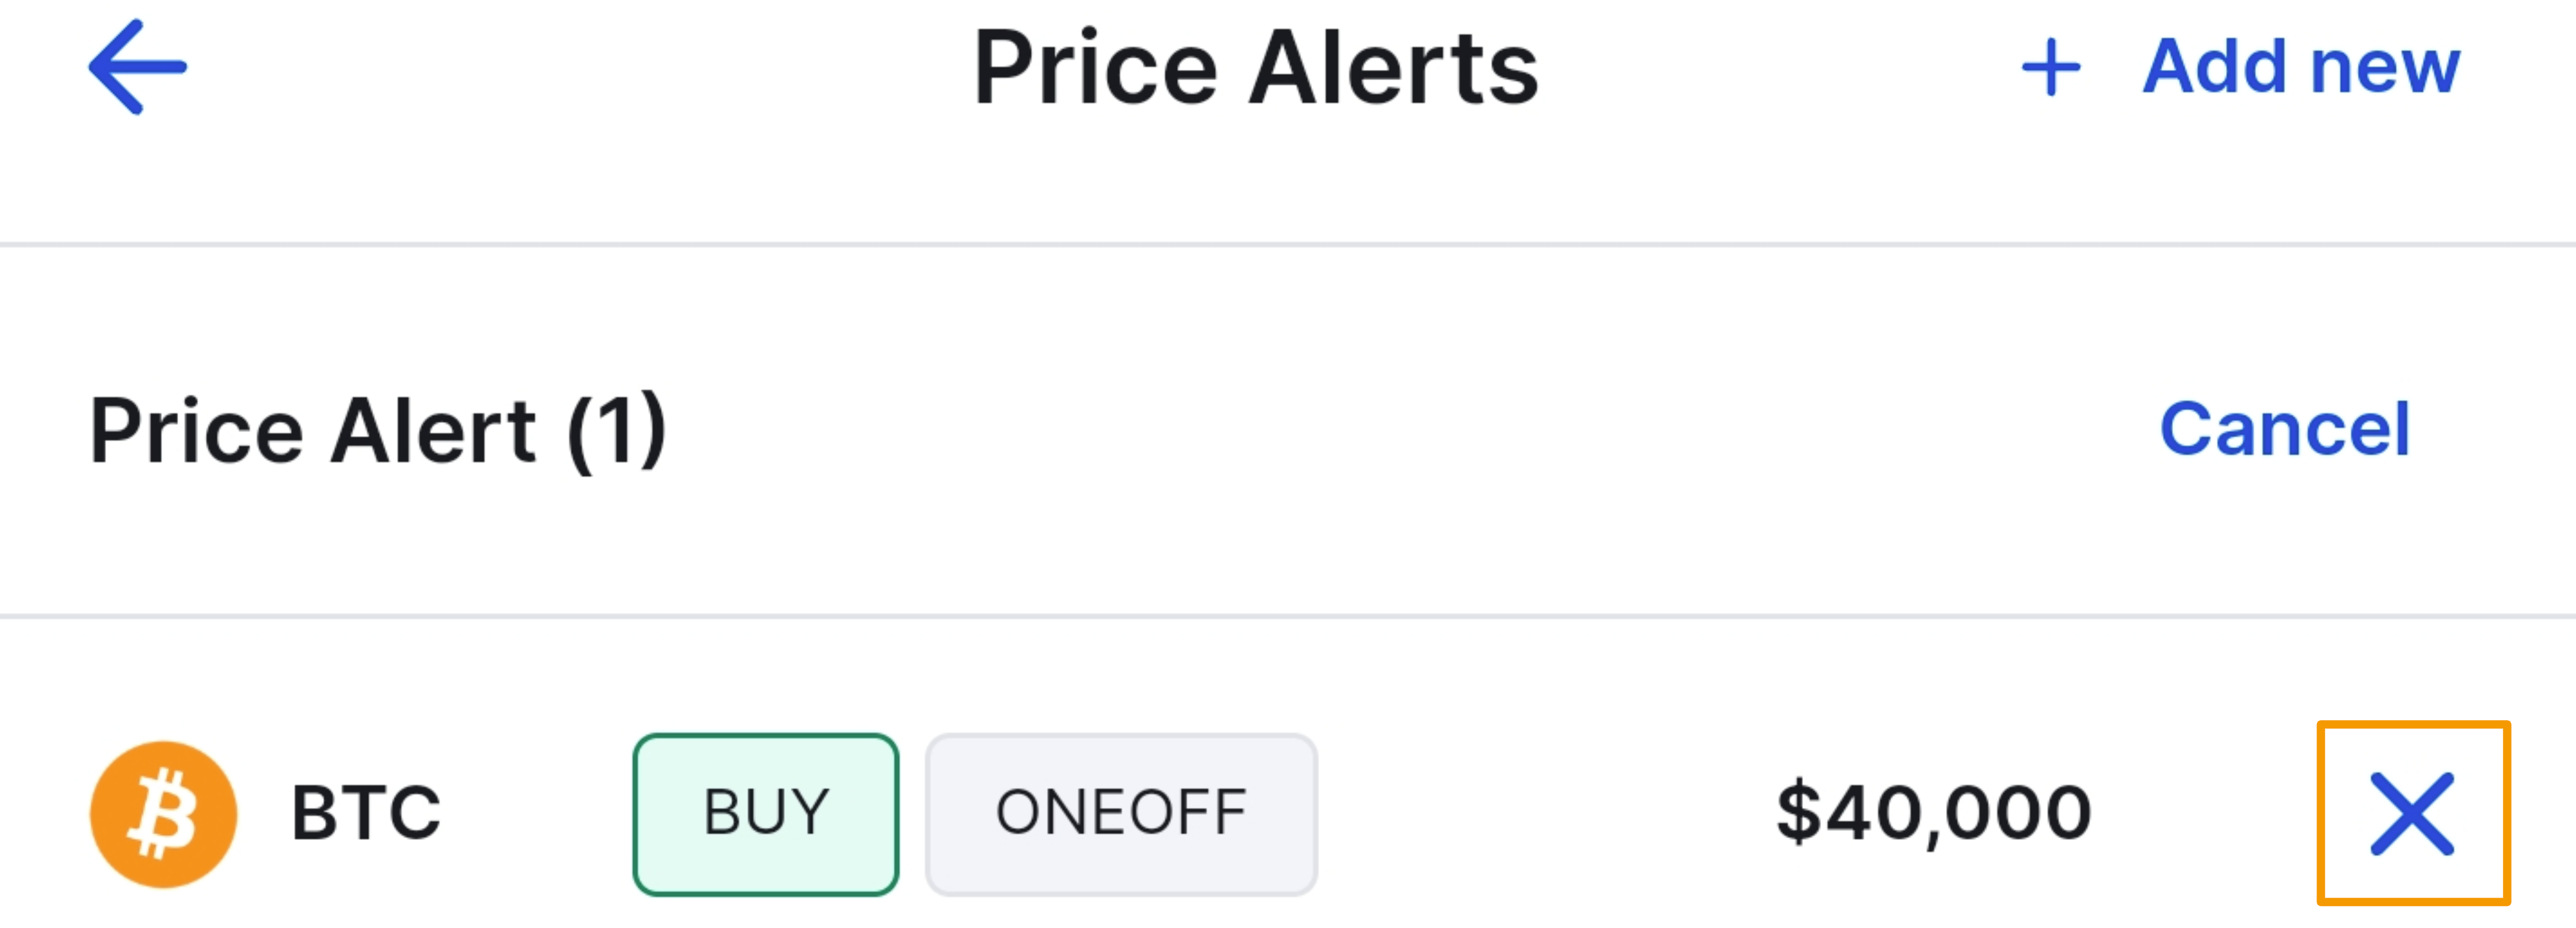This screenshot has width=2576, height=928.
Task: Select the Price Alerts header title
Action: pyautogui.click(x=1255, y=66)
